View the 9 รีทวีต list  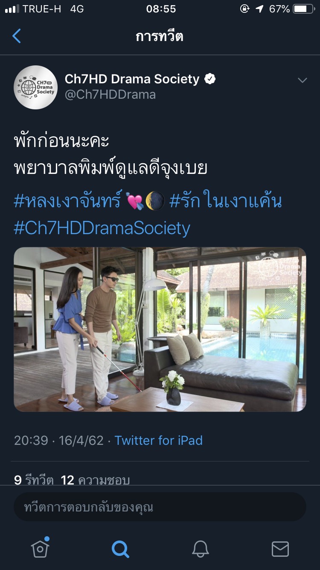point(34,480)
